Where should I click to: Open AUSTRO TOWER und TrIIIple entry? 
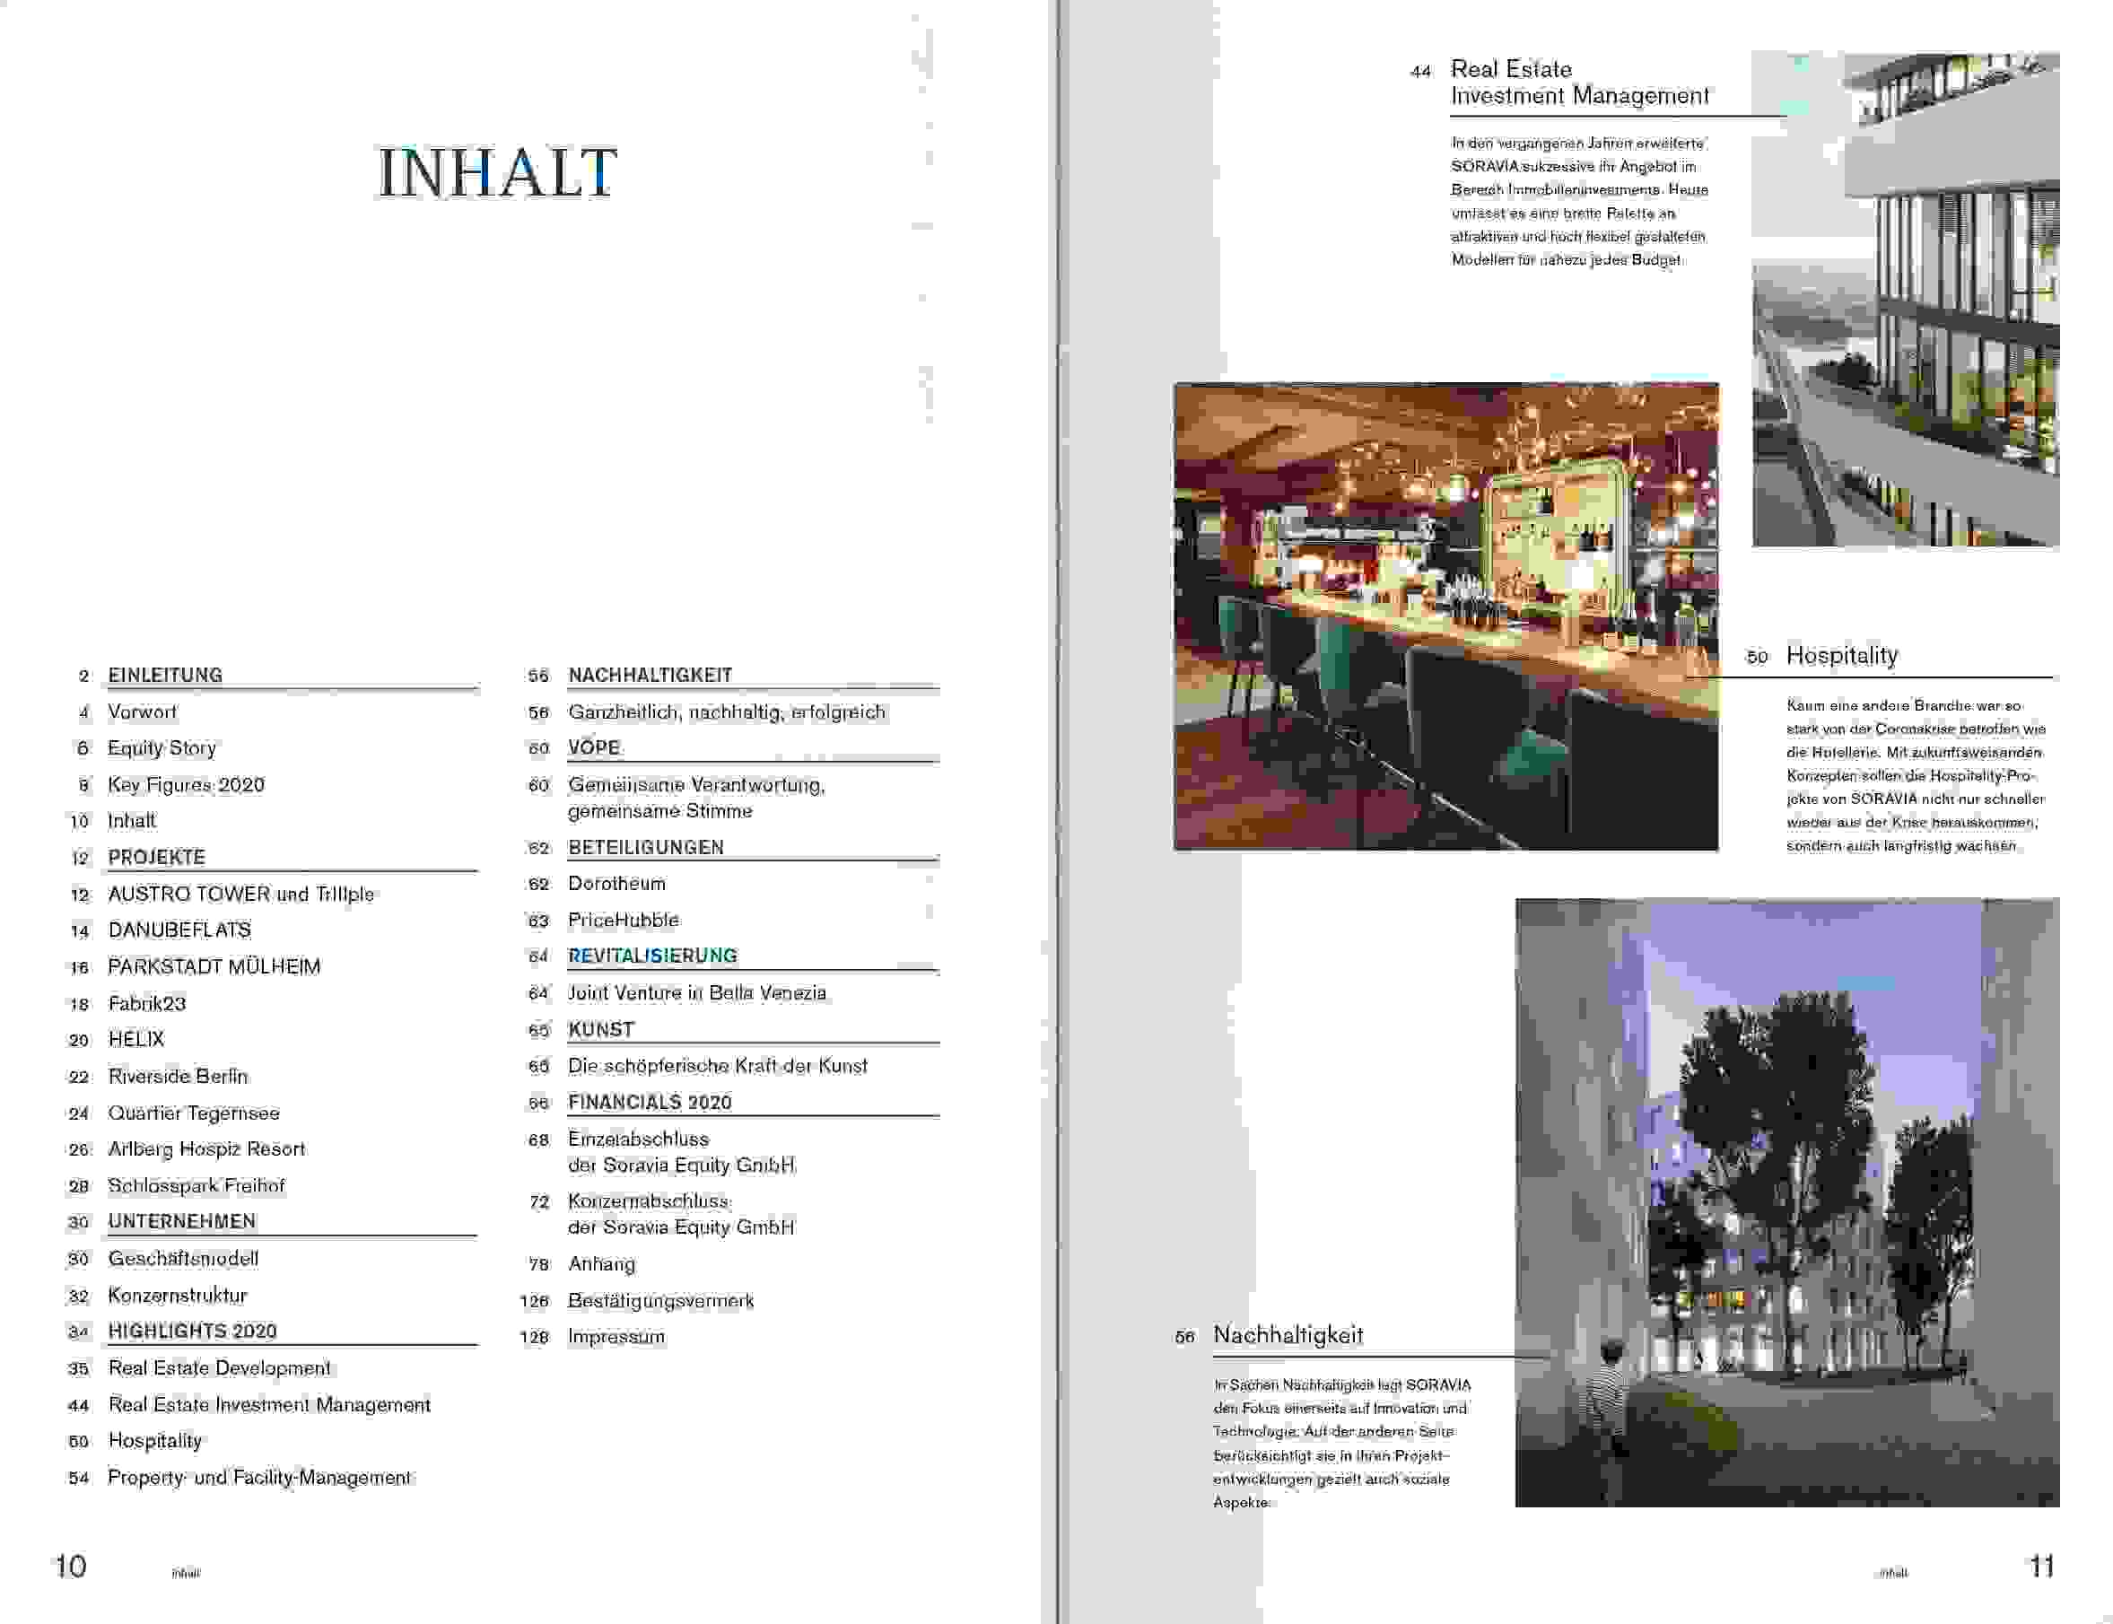tap(240, 895)
